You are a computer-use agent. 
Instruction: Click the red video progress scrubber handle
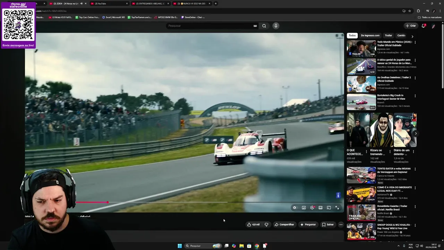[108, 202]
